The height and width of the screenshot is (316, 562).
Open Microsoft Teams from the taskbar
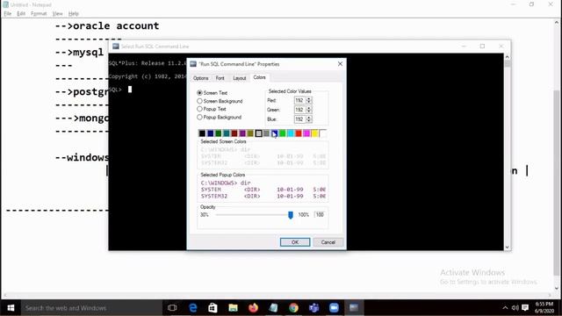tap(314, 308)
